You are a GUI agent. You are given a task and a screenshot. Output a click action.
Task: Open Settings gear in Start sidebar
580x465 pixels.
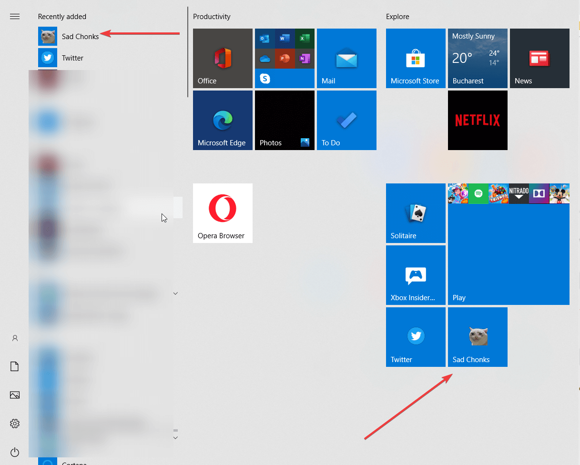pyautogui.click(x=15, y=424)
